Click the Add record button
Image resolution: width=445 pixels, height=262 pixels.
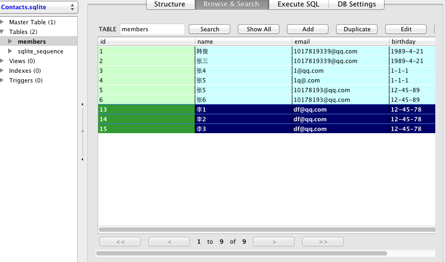click(x=307, y=29)
